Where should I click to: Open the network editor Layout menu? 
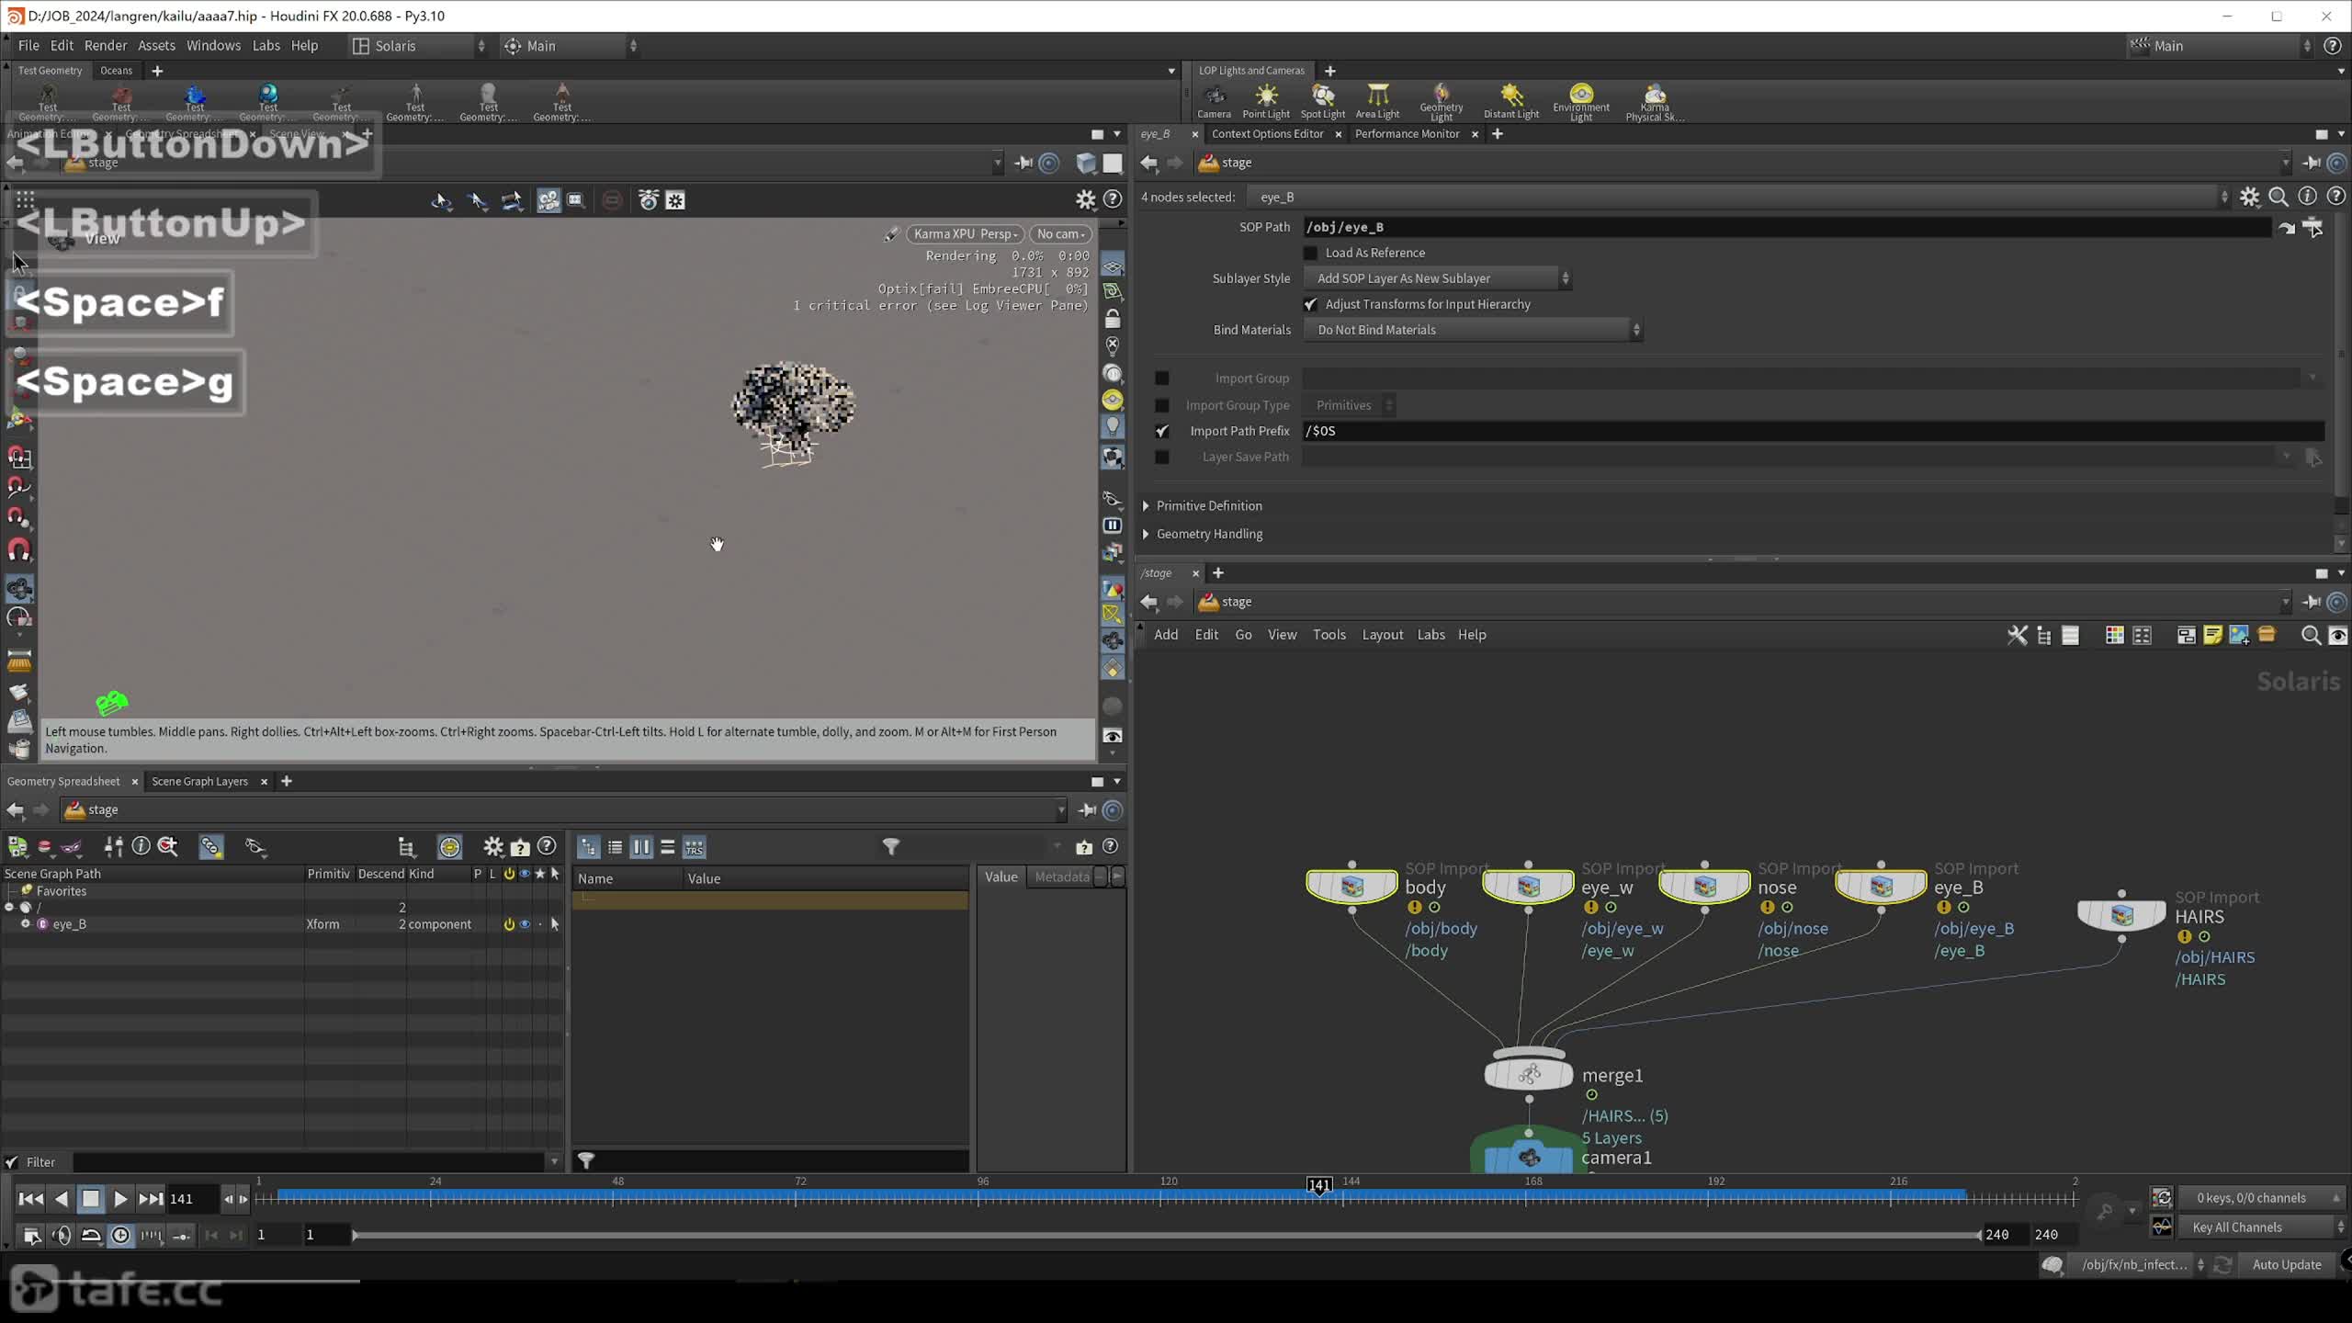point(1382,635)
